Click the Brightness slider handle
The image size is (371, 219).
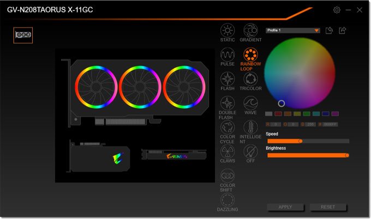click(x=347, y=155)
